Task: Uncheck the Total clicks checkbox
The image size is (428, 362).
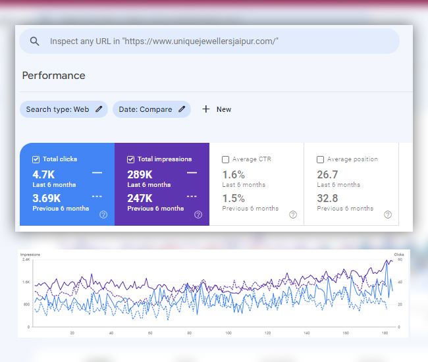Action: (x=36, y=159)
